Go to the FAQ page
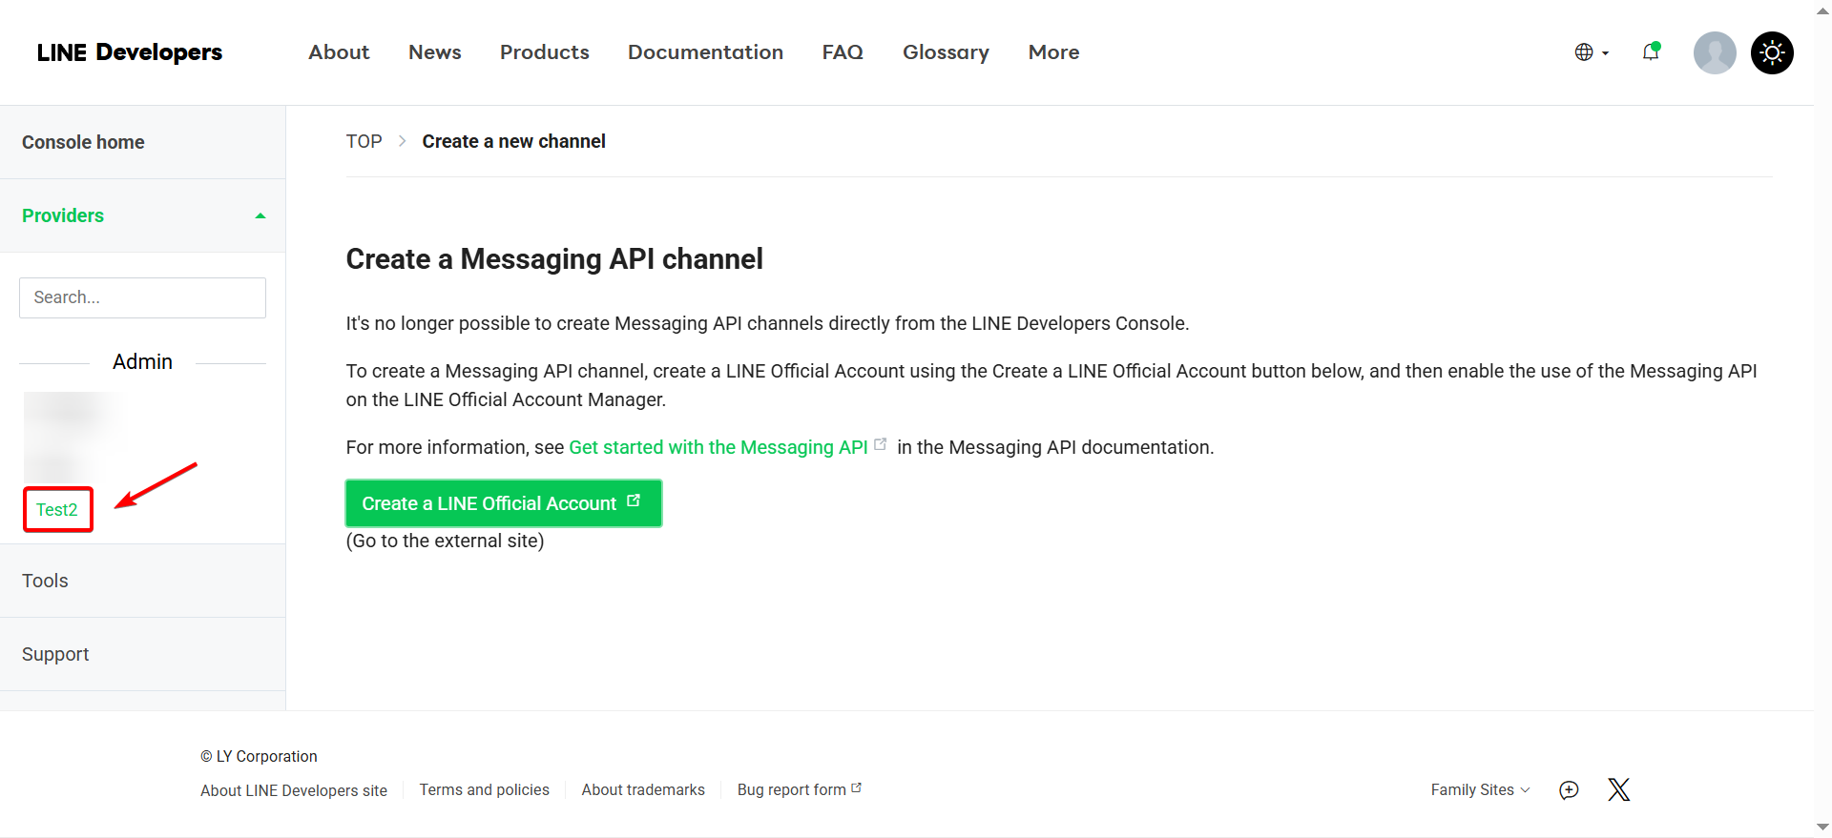This screenshot has height=838, width=1832. tap(843, 52)
